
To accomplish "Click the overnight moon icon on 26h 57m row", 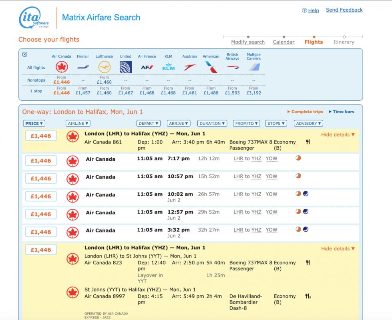I will [x=306, y=194].
